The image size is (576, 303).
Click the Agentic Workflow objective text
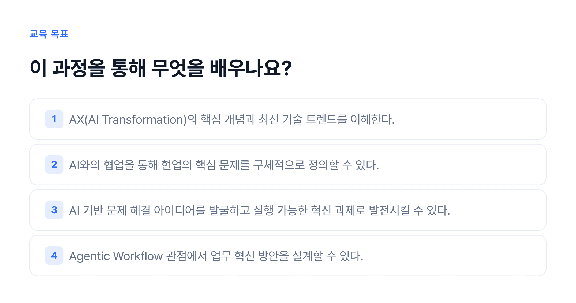click(x=216, y=256)
